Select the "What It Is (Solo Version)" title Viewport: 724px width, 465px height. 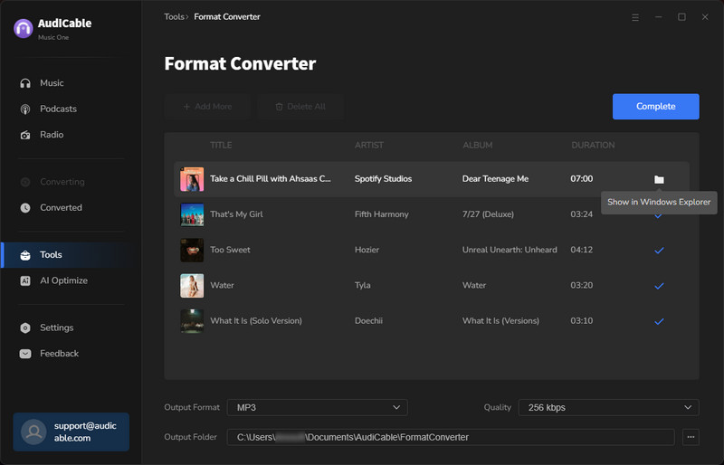coord(256,321)
